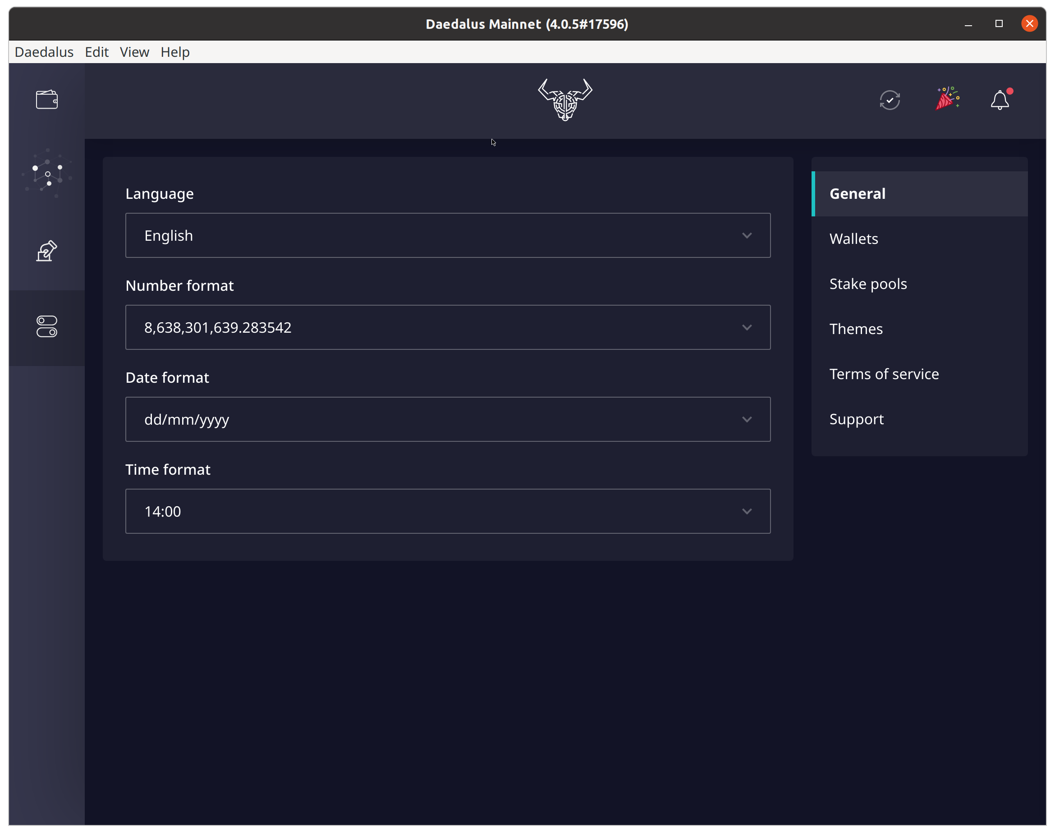Image resolution: width=1055 pixels, height=834 pixels.
Task: Expand the Number format selector
Action: pos(447,327)
